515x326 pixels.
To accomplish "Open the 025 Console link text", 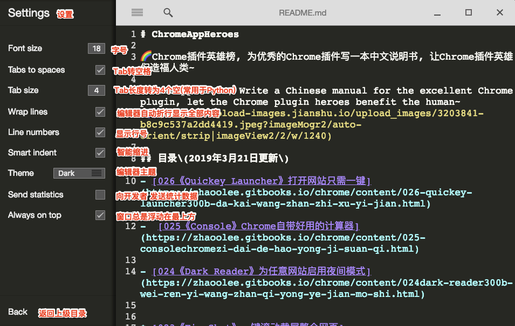I will (x=258, y=226).
